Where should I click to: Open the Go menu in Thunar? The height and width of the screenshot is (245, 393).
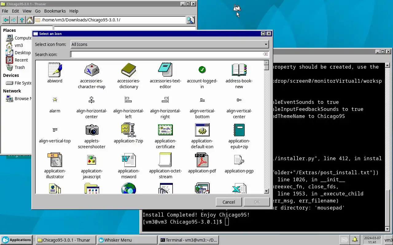pos(38,11)
